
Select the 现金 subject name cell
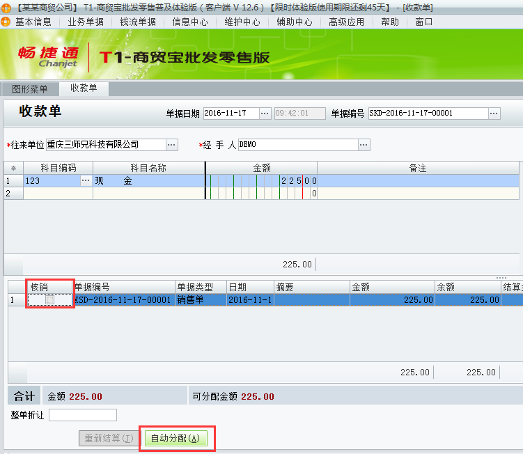[x=149, y=181]
